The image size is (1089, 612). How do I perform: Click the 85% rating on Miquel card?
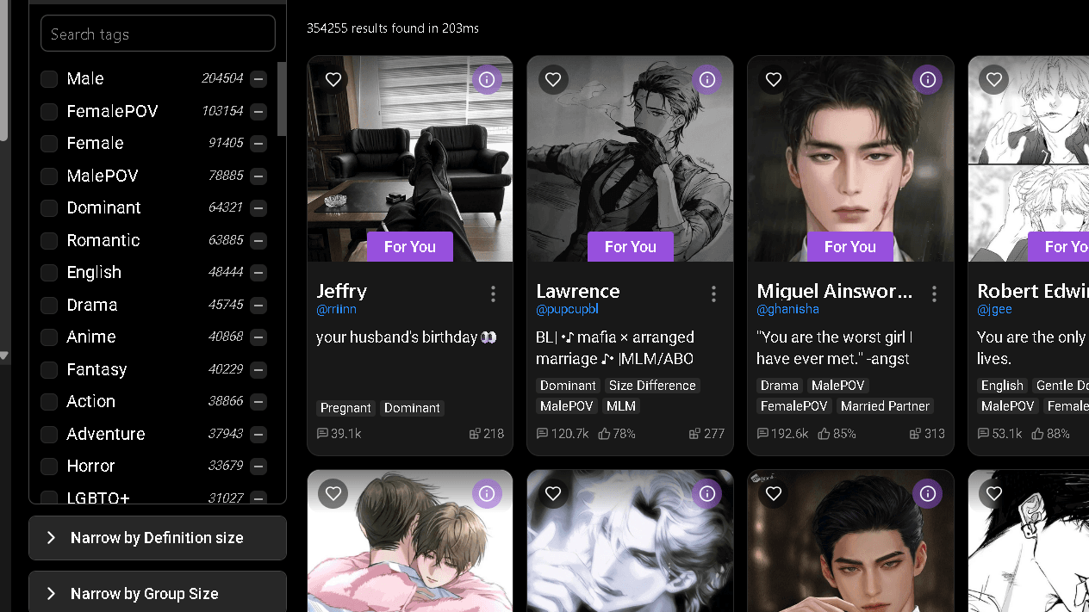837,434
